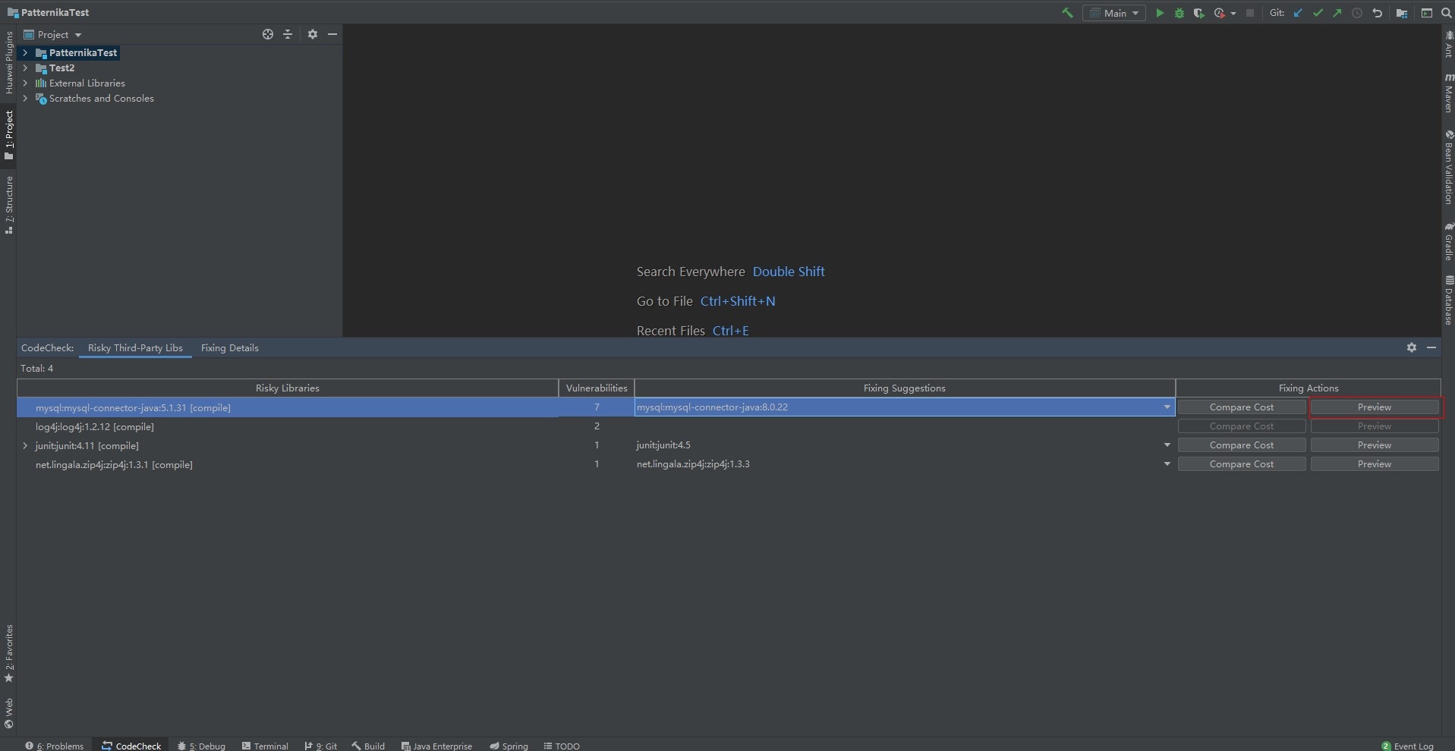The height and width of the screenshot is (751, 1455).
Task: Open the Spring tool window tab
Action: [509, 746]
